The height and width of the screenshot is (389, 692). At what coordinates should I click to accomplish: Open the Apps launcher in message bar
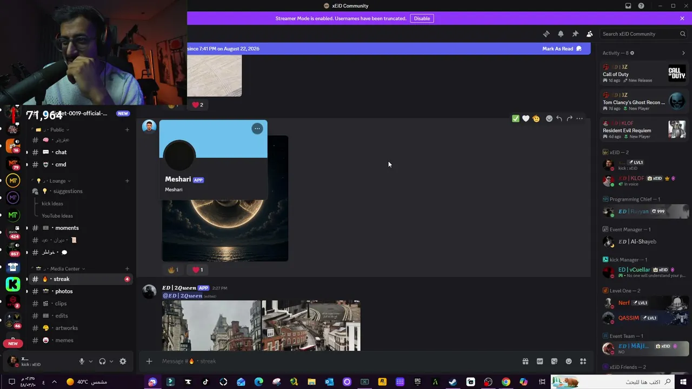tap(583, 361)
